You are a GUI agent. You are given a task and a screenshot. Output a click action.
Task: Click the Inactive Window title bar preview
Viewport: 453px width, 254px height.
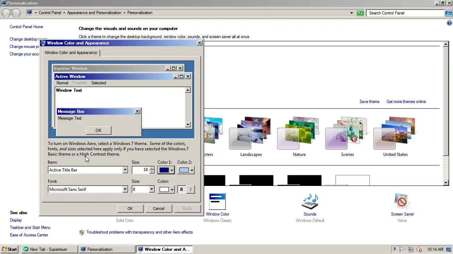pos(118,68)
